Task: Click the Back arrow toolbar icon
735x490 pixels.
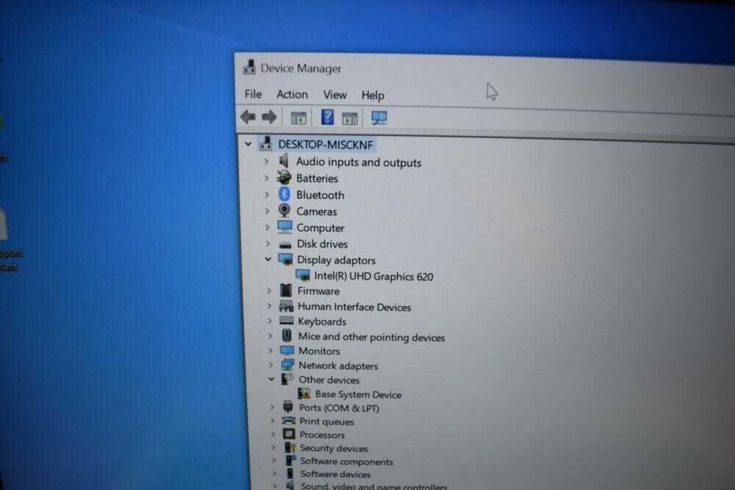Action: click(248, 117)
